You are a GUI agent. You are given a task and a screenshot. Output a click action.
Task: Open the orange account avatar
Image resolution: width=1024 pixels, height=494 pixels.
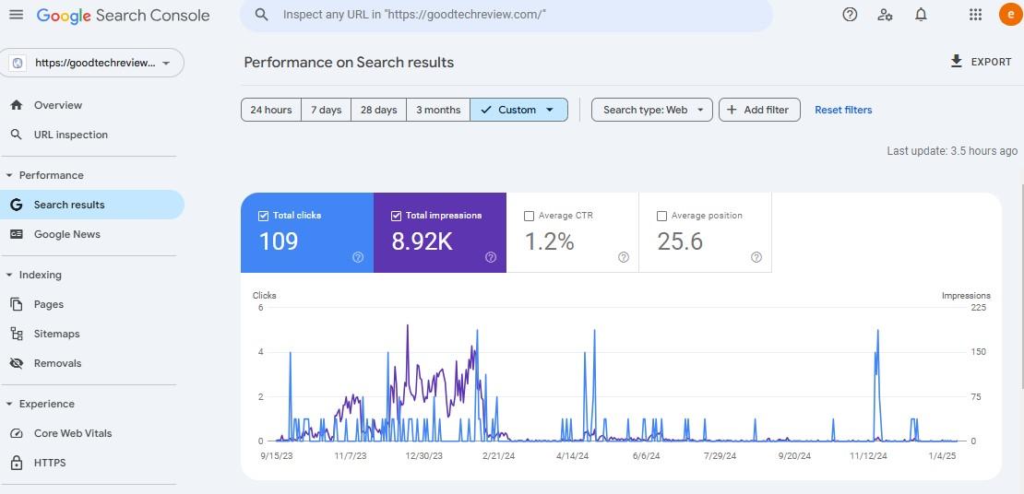pyautogui.click(x=1010, y=15)
